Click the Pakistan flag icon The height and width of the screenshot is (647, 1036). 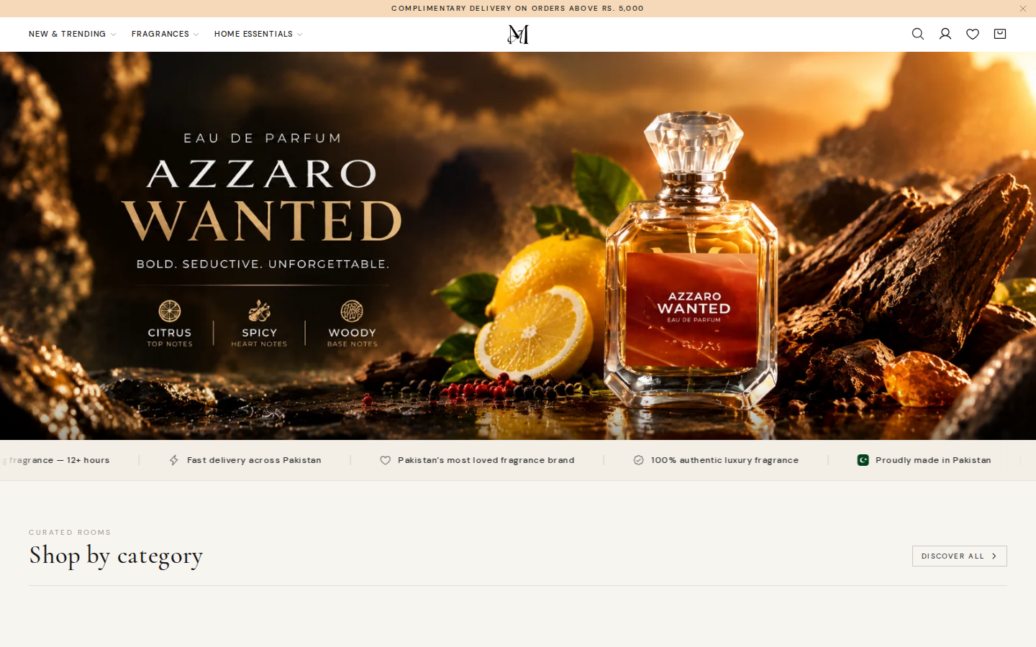pos(863,460)
